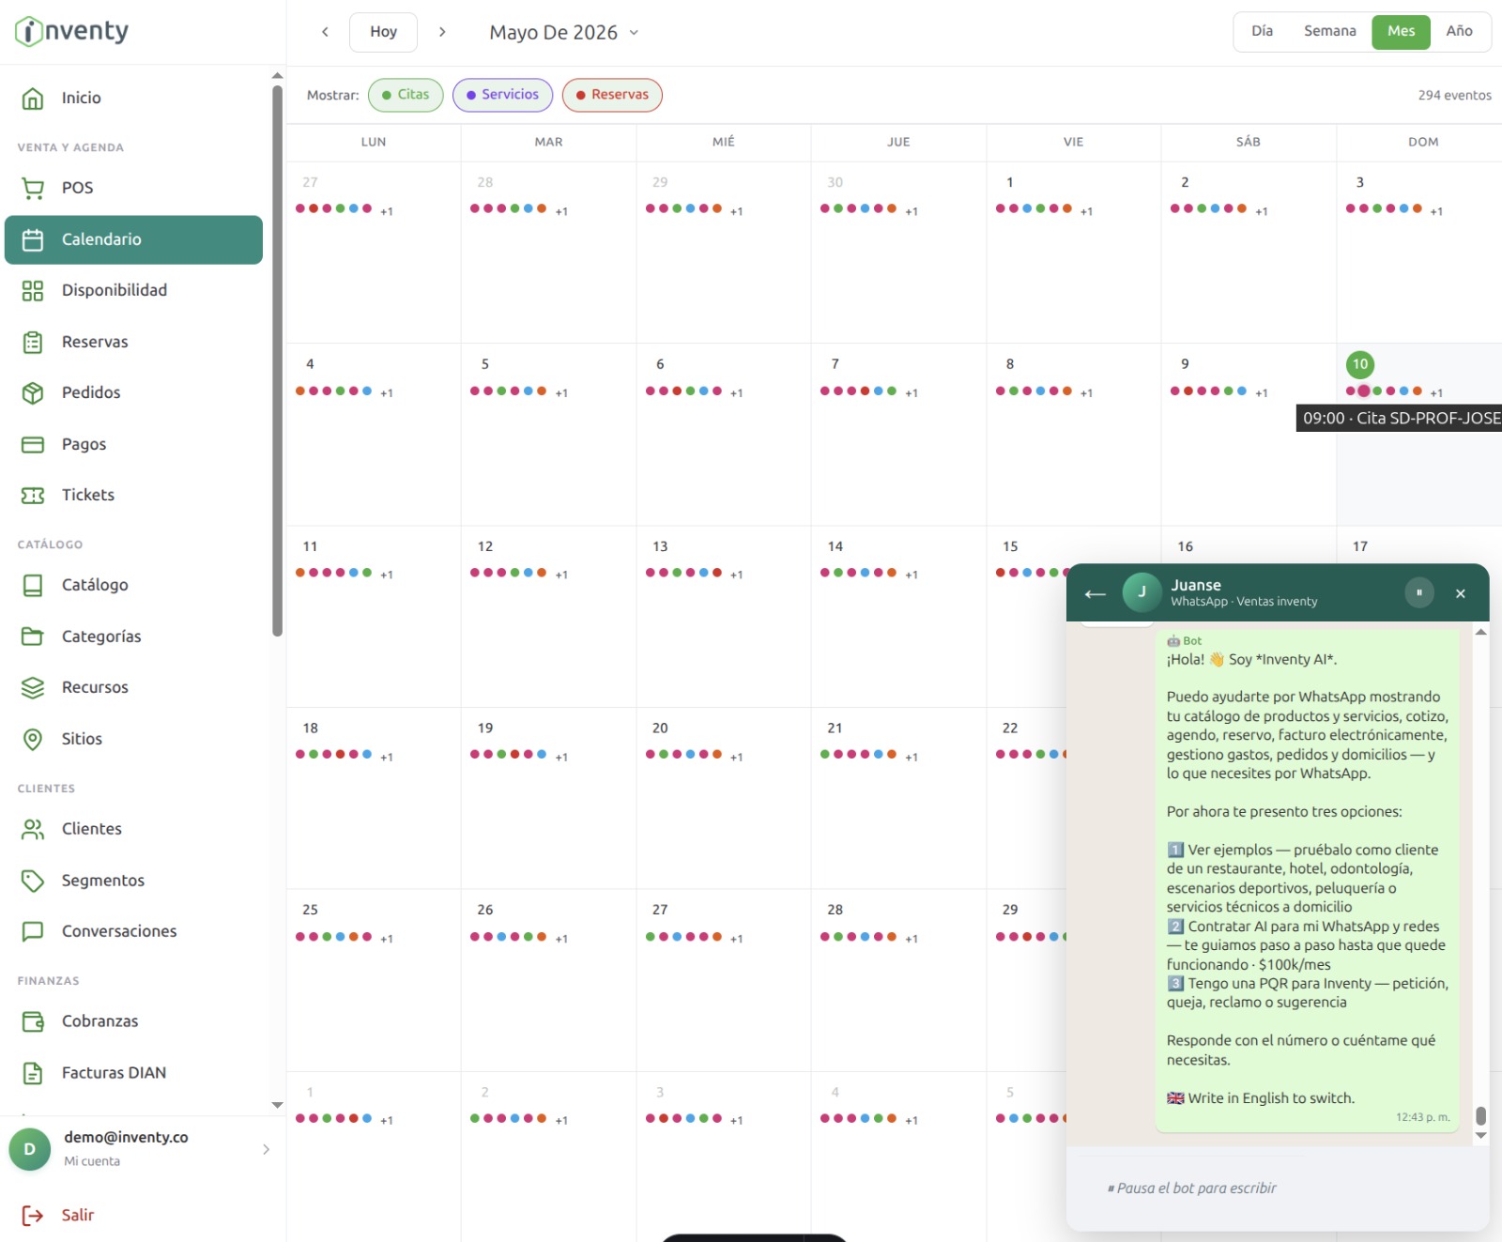Switch to Año view
This screenshot has height=1242, width=1502.
1459,31
